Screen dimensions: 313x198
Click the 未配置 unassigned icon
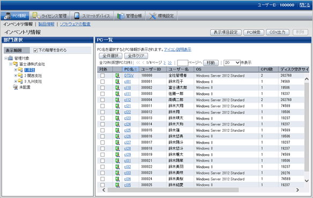16,87
